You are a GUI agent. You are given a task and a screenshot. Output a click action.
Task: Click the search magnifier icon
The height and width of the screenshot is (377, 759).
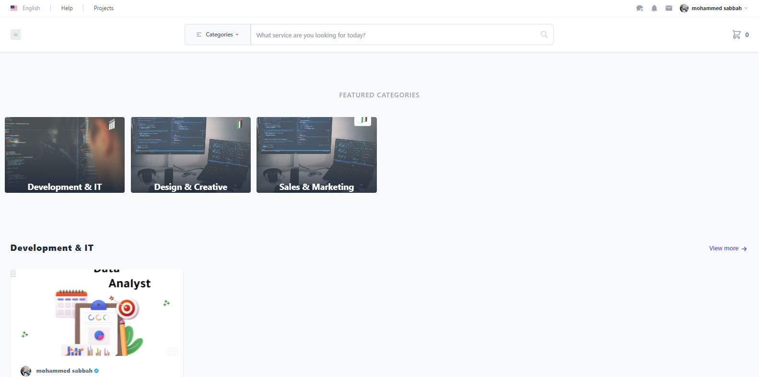click(x=544, y=35)
